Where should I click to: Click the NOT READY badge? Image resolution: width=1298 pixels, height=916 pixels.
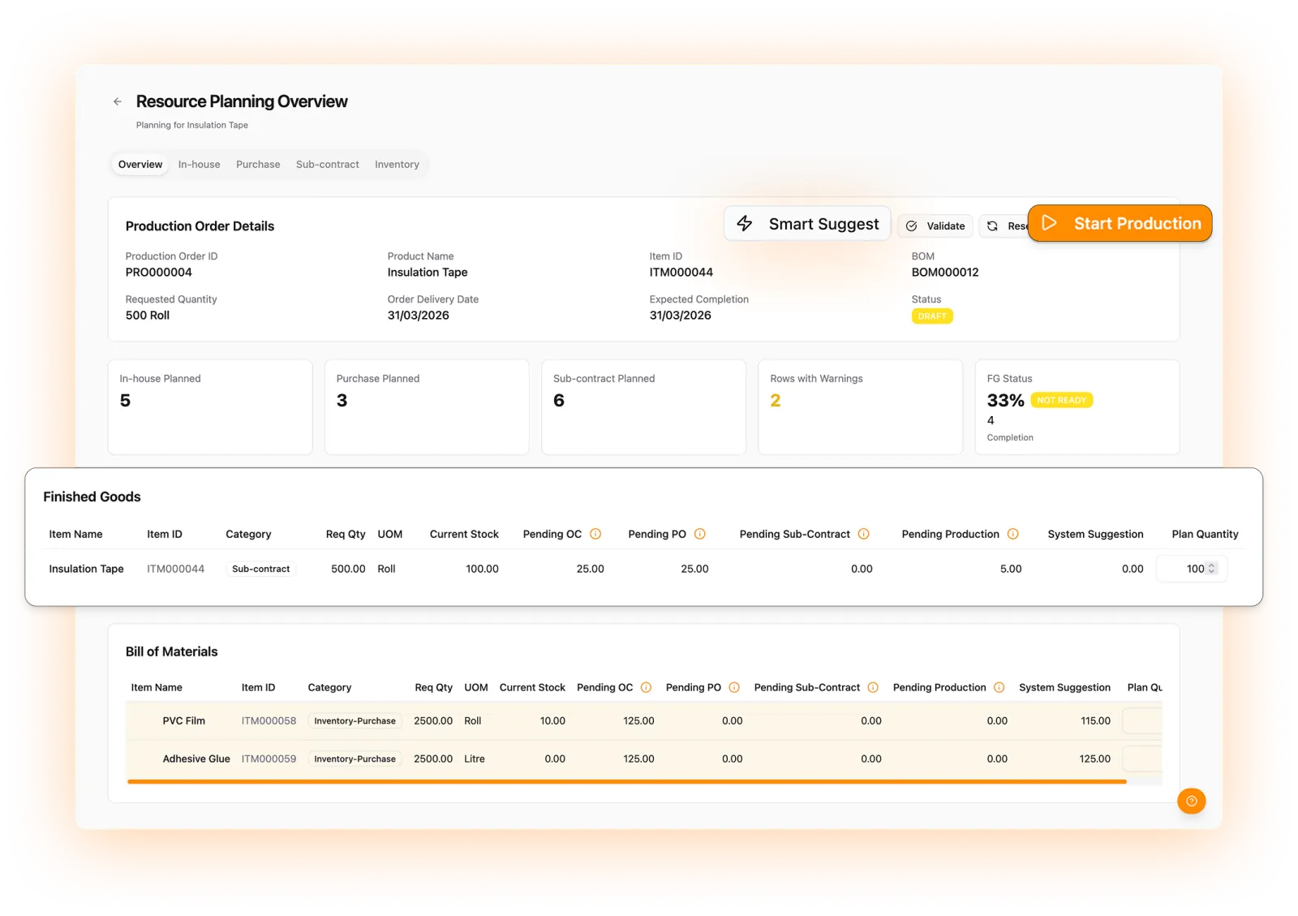[1062, 400]
